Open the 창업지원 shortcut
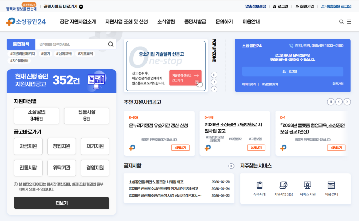Viewport: 359px width, 221px height. 62,147
